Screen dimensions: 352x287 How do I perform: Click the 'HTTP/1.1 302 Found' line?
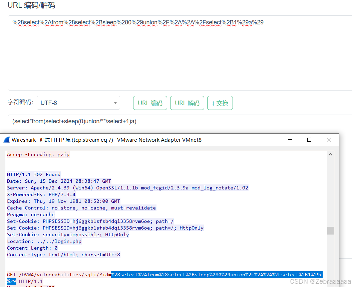(34, 174)
